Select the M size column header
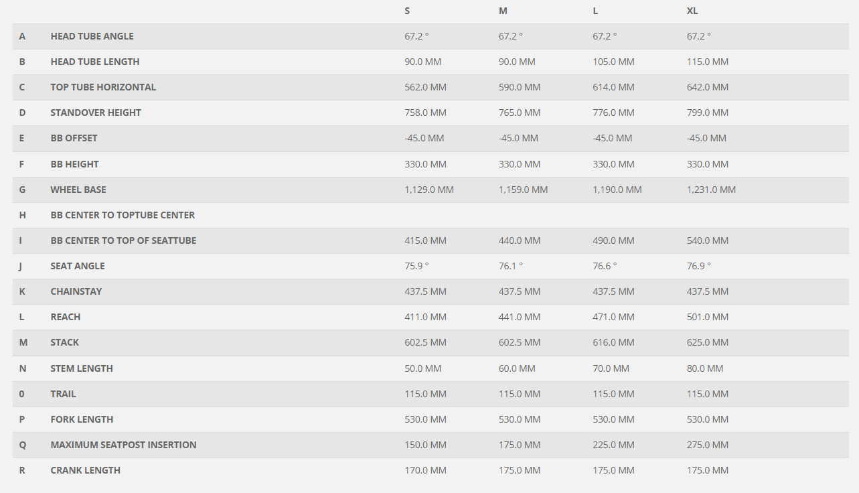The image size is (859, 493). pos(503,11)
